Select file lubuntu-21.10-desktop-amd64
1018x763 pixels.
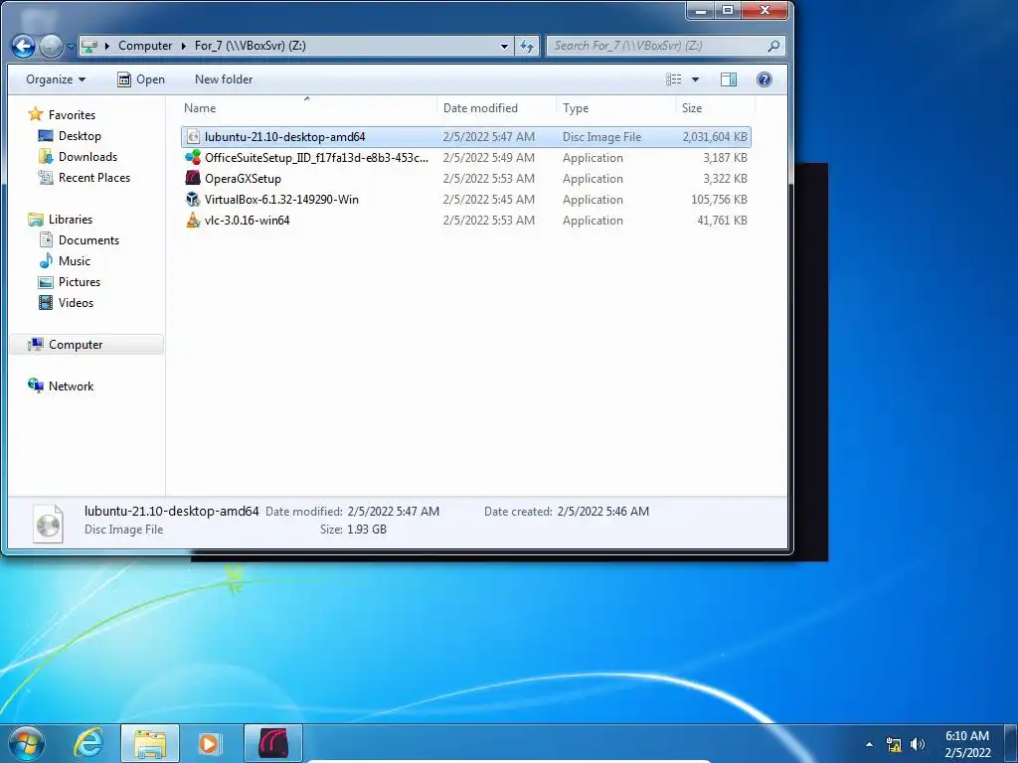(x=284, y=137)
